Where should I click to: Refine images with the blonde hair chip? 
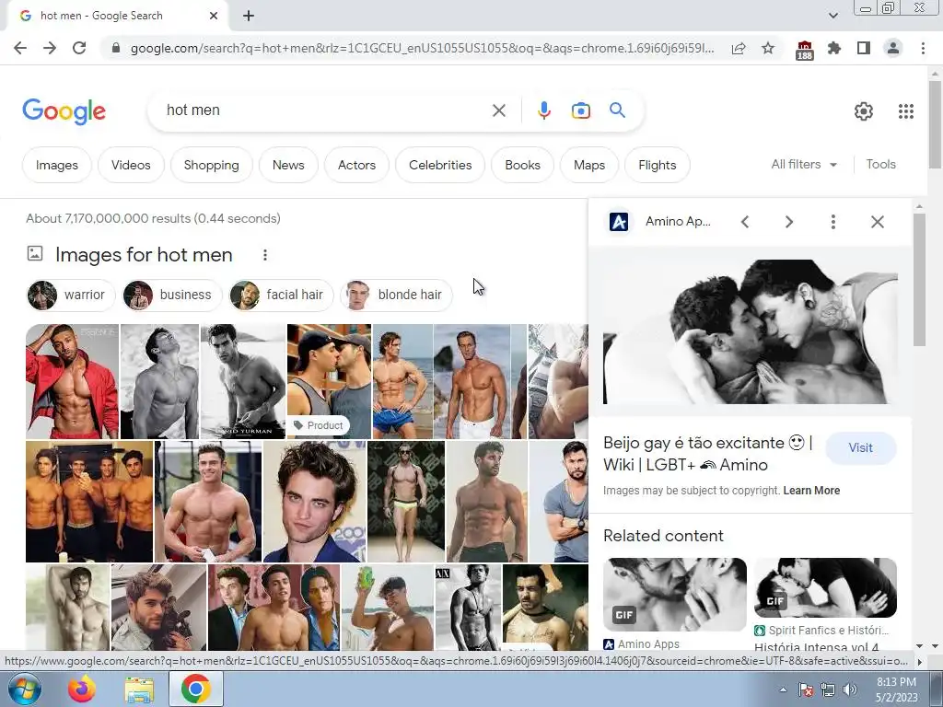tap(396, 296)
